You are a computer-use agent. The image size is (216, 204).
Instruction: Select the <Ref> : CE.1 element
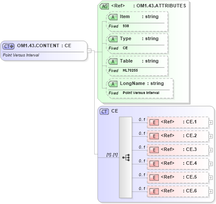[x=178, y=122]
